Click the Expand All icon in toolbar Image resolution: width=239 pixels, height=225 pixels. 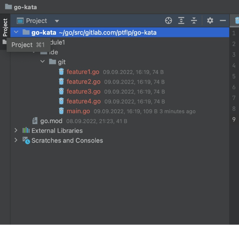point(181,21)
